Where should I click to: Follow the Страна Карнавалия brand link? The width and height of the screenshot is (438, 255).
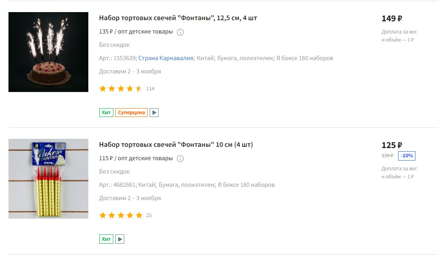pos(166,58)
